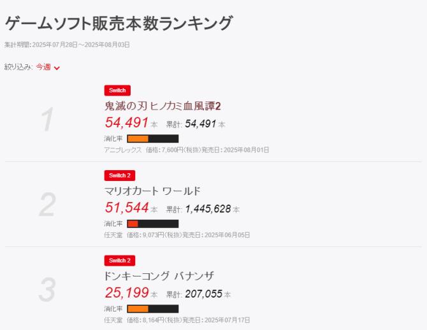Click the rank 2 number

(47, 204)
